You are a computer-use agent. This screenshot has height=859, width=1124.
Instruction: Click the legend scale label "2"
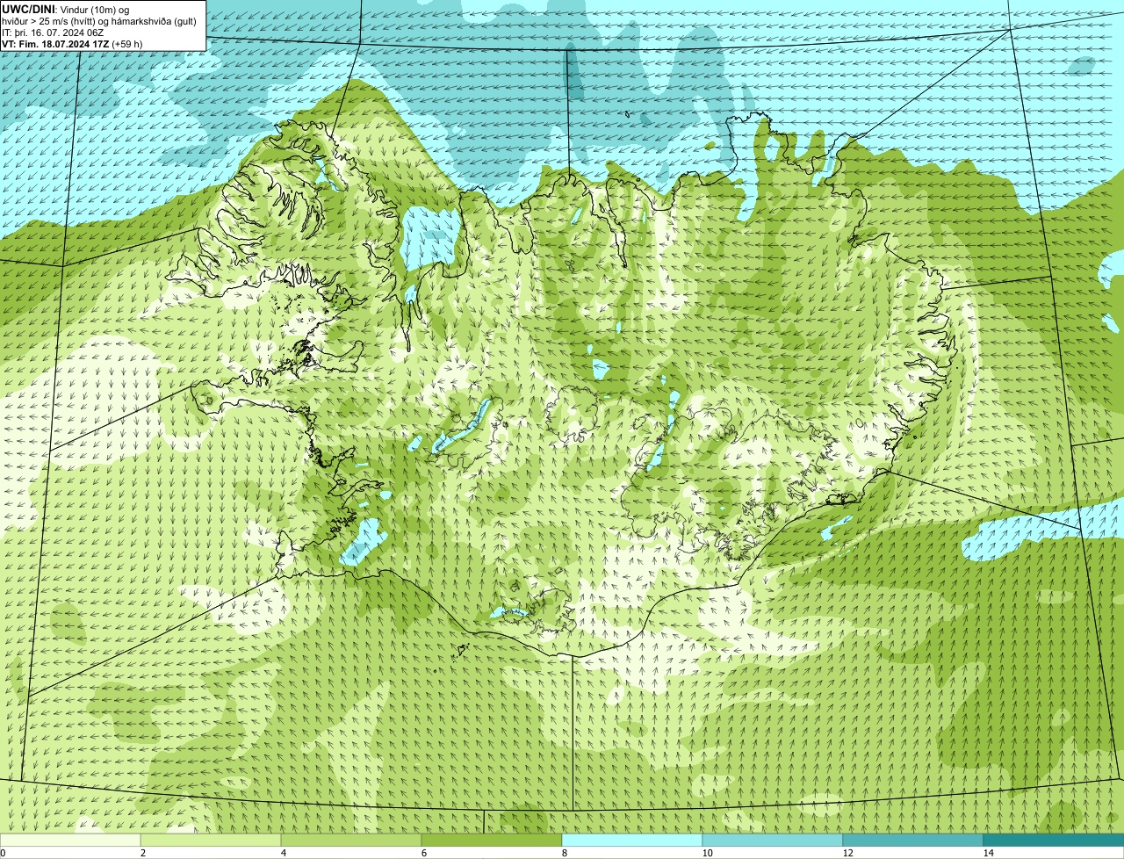[x=142, y=853]
